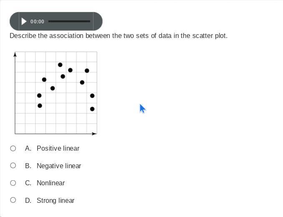The image size is (283, 217).
Task: Select radio button for option A
Action: (13, 149)
